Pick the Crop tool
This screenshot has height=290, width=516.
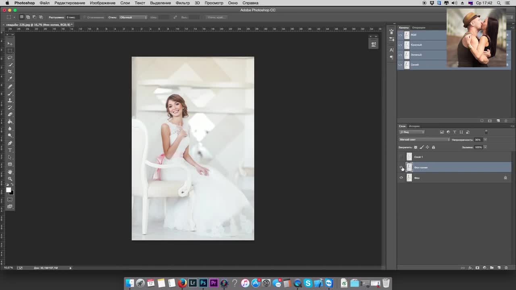(10, 72)
